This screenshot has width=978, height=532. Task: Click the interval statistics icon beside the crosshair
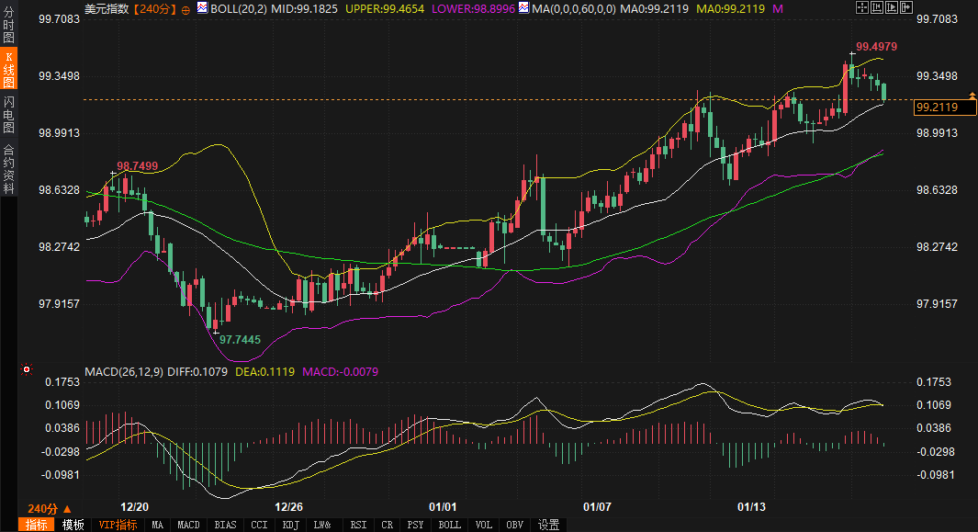877,7
